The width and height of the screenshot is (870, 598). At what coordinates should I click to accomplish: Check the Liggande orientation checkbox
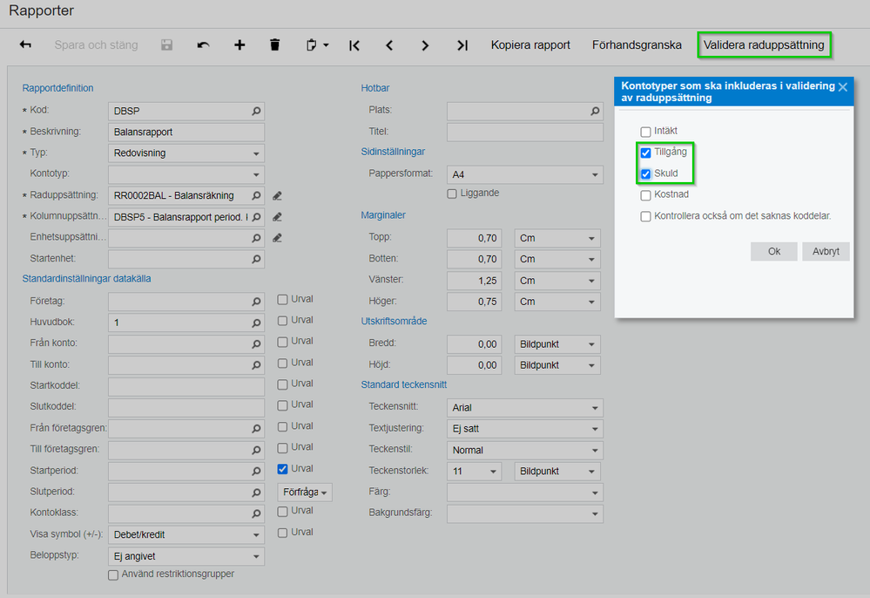[x=452, y=194]
